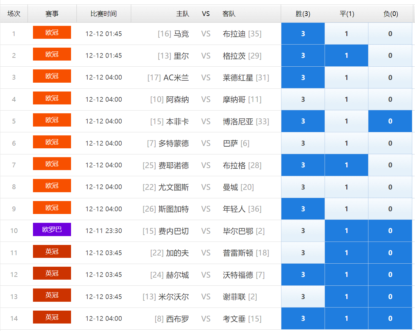
Task: Toggle win (3) for 赫尔城 vs 沃特福德
Action: (303, 275)
